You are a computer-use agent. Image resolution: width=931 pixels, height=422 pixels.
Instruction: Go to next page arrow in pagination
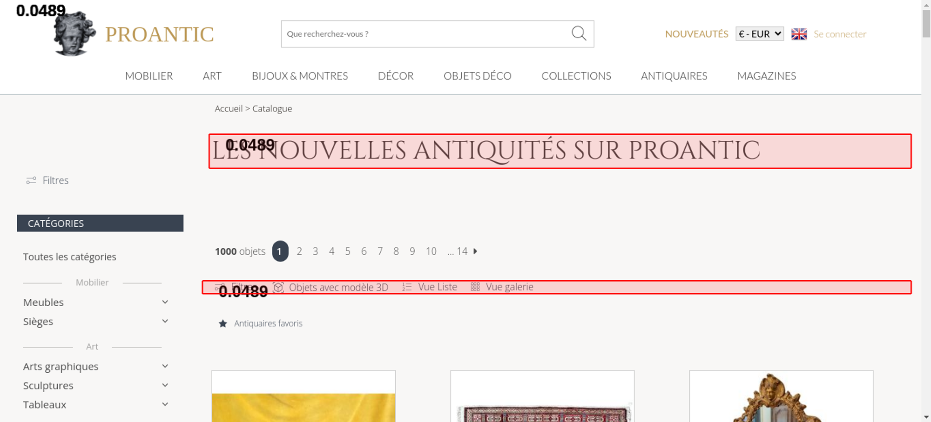tap(475, 251)
